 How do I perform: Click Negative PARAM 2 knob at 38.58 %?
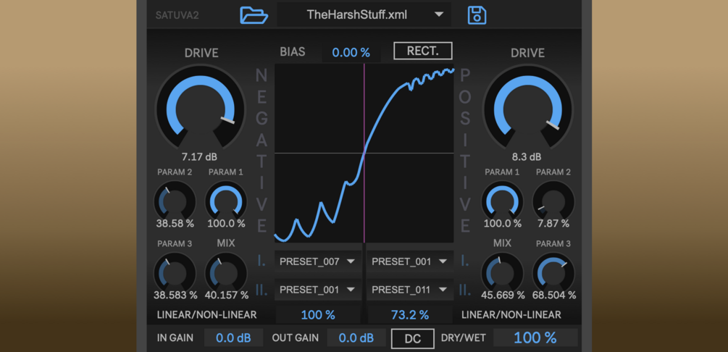click(x=175, y=201)
